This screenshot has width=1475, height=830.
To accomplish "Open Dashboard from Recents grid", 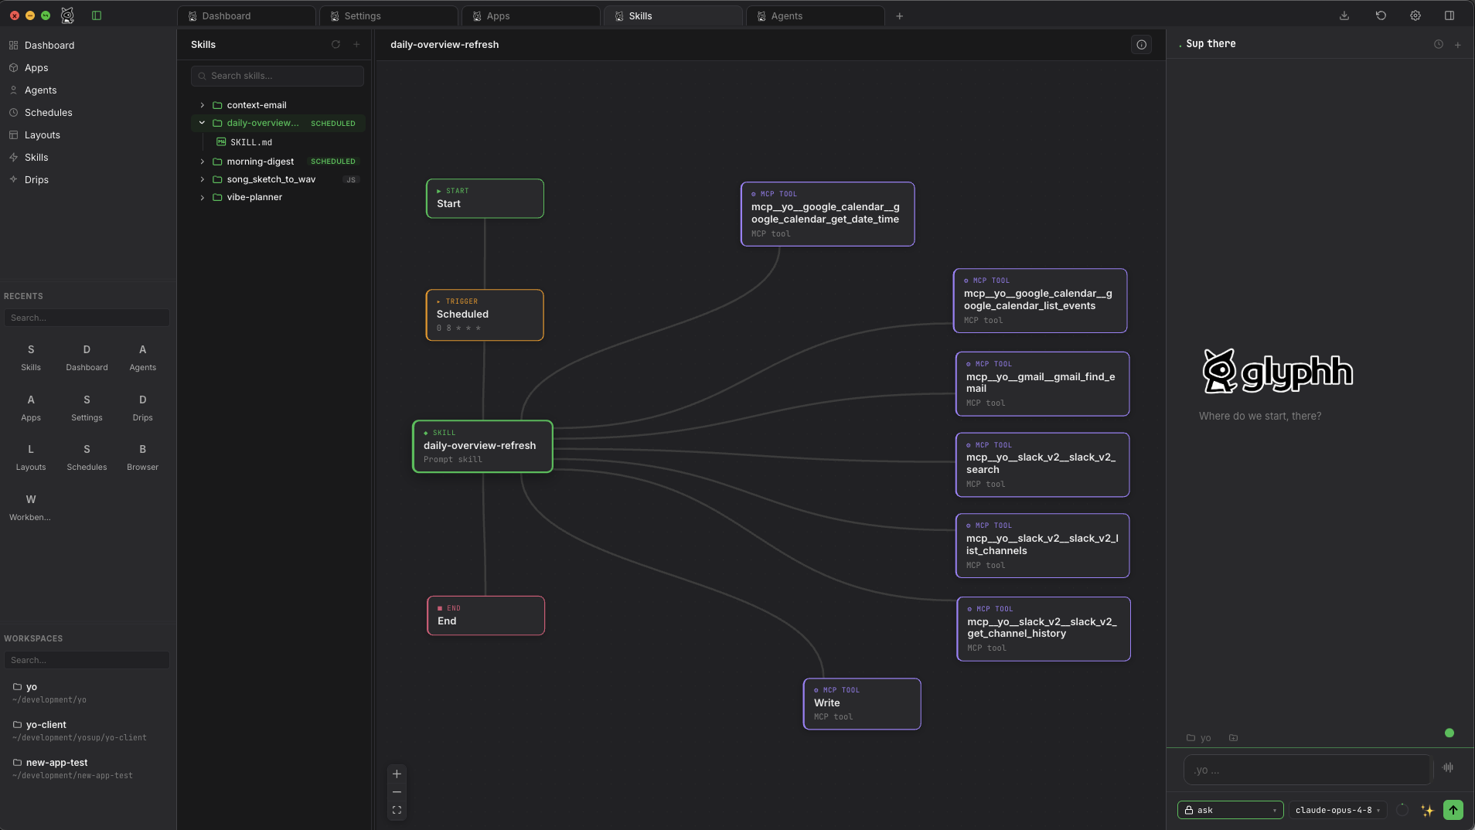I will [87, 358].
